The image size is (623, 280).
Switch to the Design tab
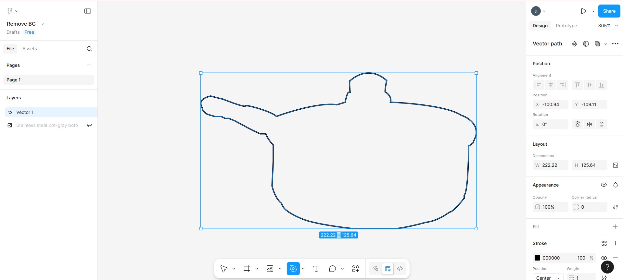[x=540, y=26]
